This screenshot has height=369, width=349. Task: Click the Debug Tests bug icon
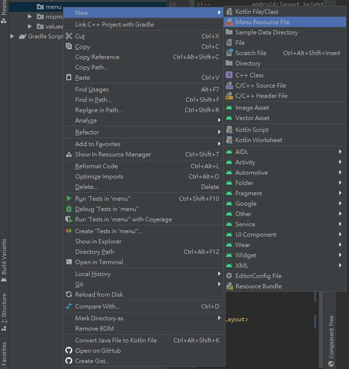69,209
